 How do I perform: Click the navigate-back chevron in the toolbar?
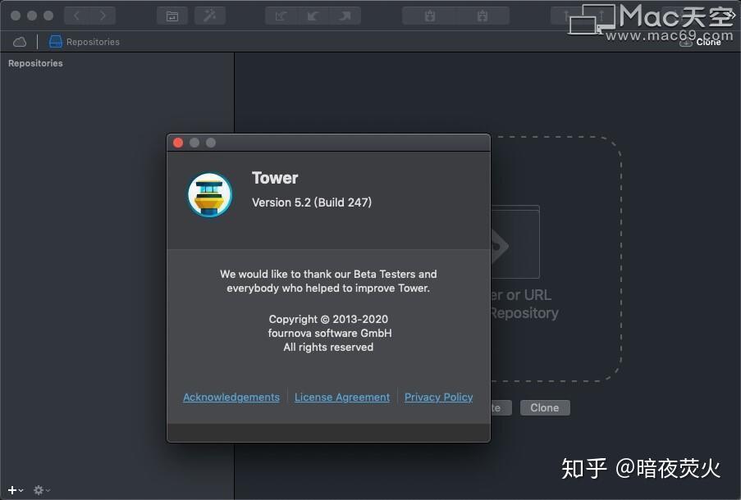pyautogui.click(x=76, y=15)
